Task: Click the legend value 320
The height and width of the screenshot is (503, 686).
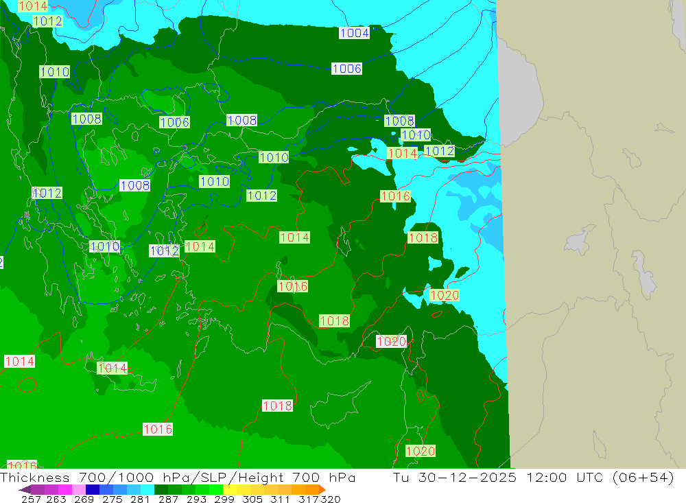Action: pos(331,499)
